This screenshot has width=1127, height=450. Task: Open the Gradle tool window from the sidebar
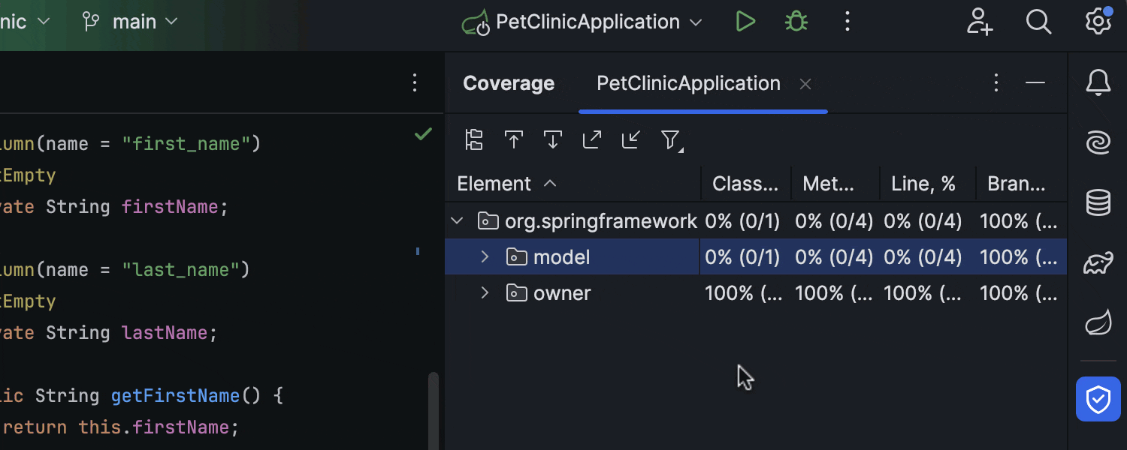pos(1098,263)
